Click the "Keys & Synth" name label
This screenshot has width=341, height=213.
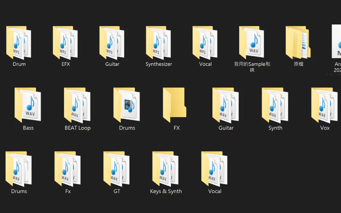[x=166, y=191]
